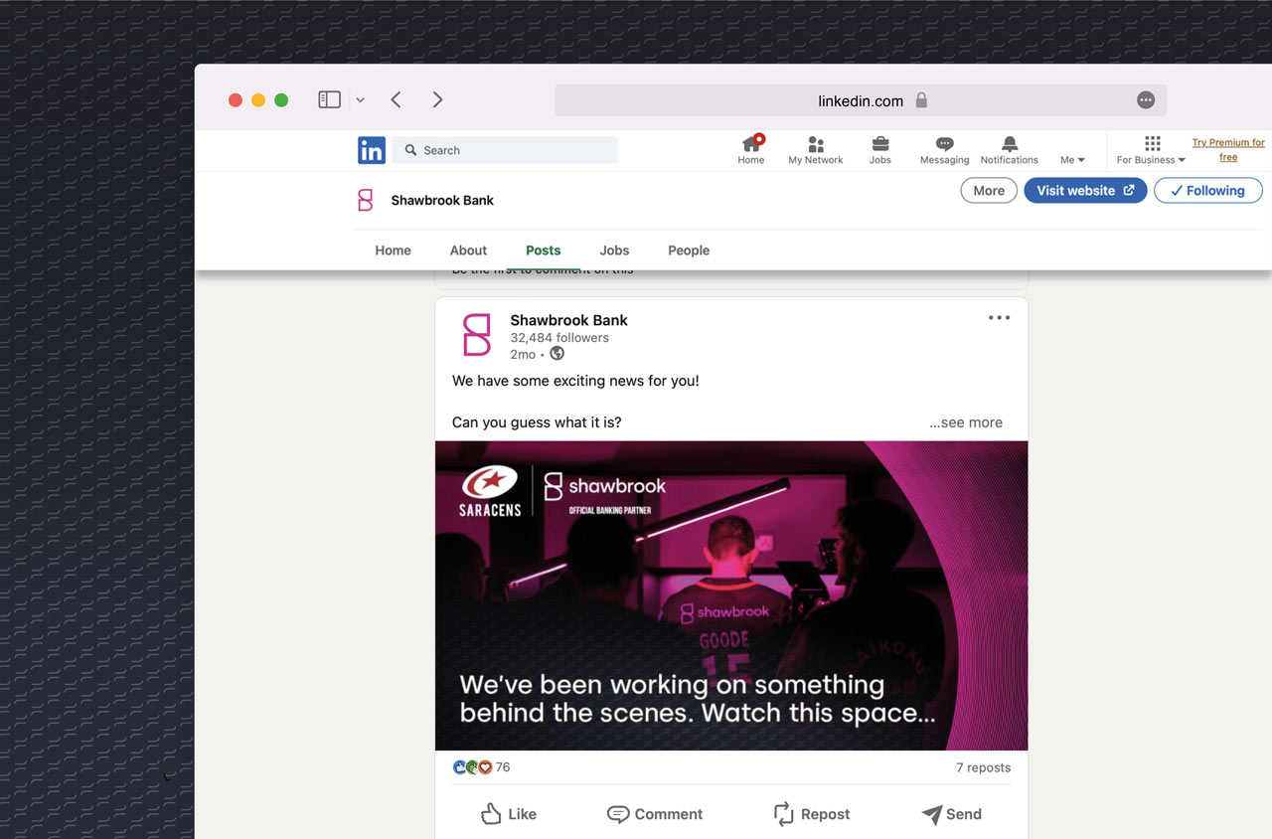1272x839 pixels.
Task: Open the Jobs briefcase icon in top nav
Action: [880, 150]
